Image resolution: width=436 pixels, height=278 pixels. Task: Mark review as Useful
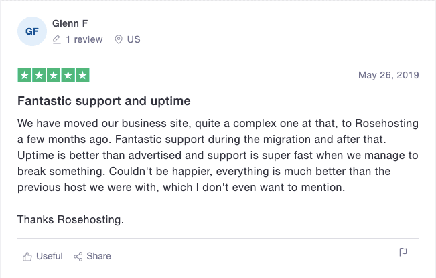(x=49, y=256)
